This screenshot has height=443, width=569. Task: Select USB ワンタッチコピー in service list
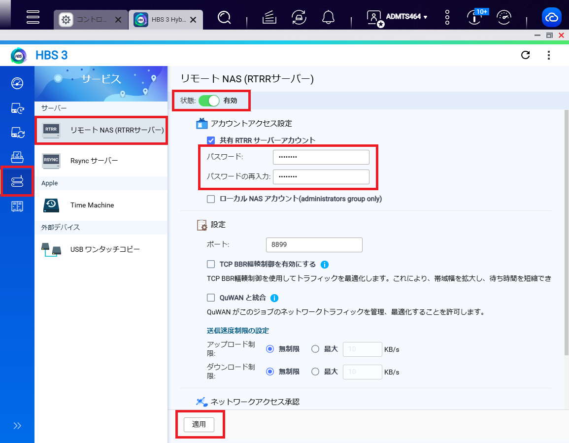pos(101,249)
